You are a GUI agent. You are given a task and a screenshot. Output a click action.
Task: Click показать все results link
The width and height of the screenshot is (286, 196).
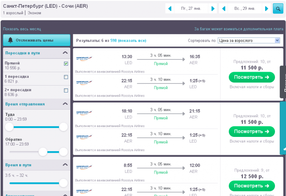132,41
